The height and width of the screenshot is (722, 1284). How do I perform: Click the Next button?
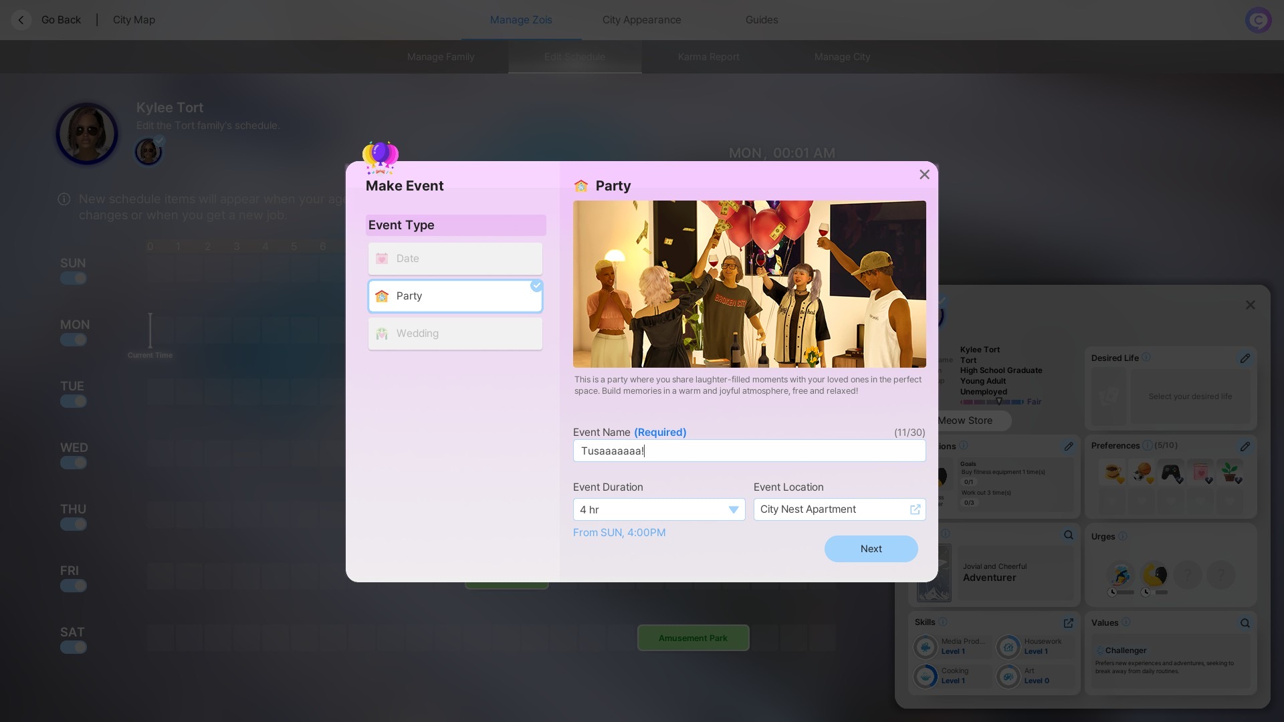pos(871,549)
